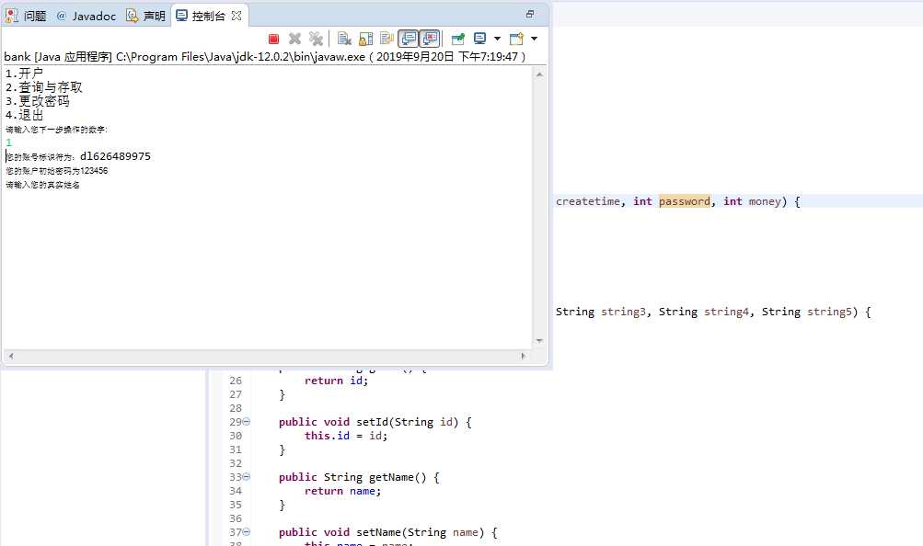
Task: Click 'return id;' on line 26
Action: click(x=336, y=381)
